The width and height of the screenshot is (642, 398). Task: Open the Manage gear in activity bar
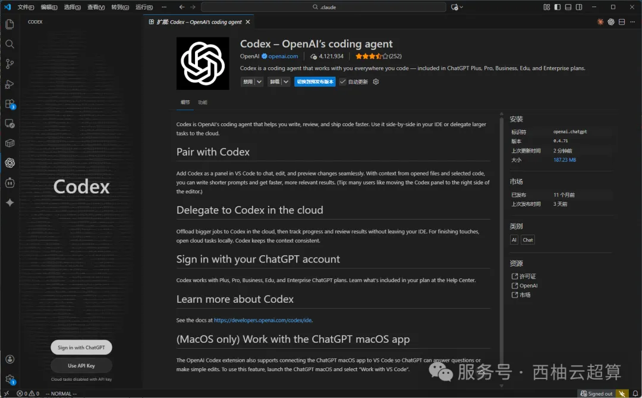click(10, 379)
